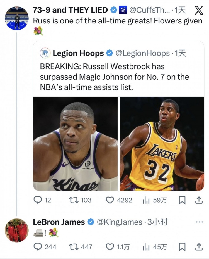The width and height of the screenshot is (209, 259).
Task: Share the 73-9 and THEY LIED tweet
Action: [x=198, y=200]
